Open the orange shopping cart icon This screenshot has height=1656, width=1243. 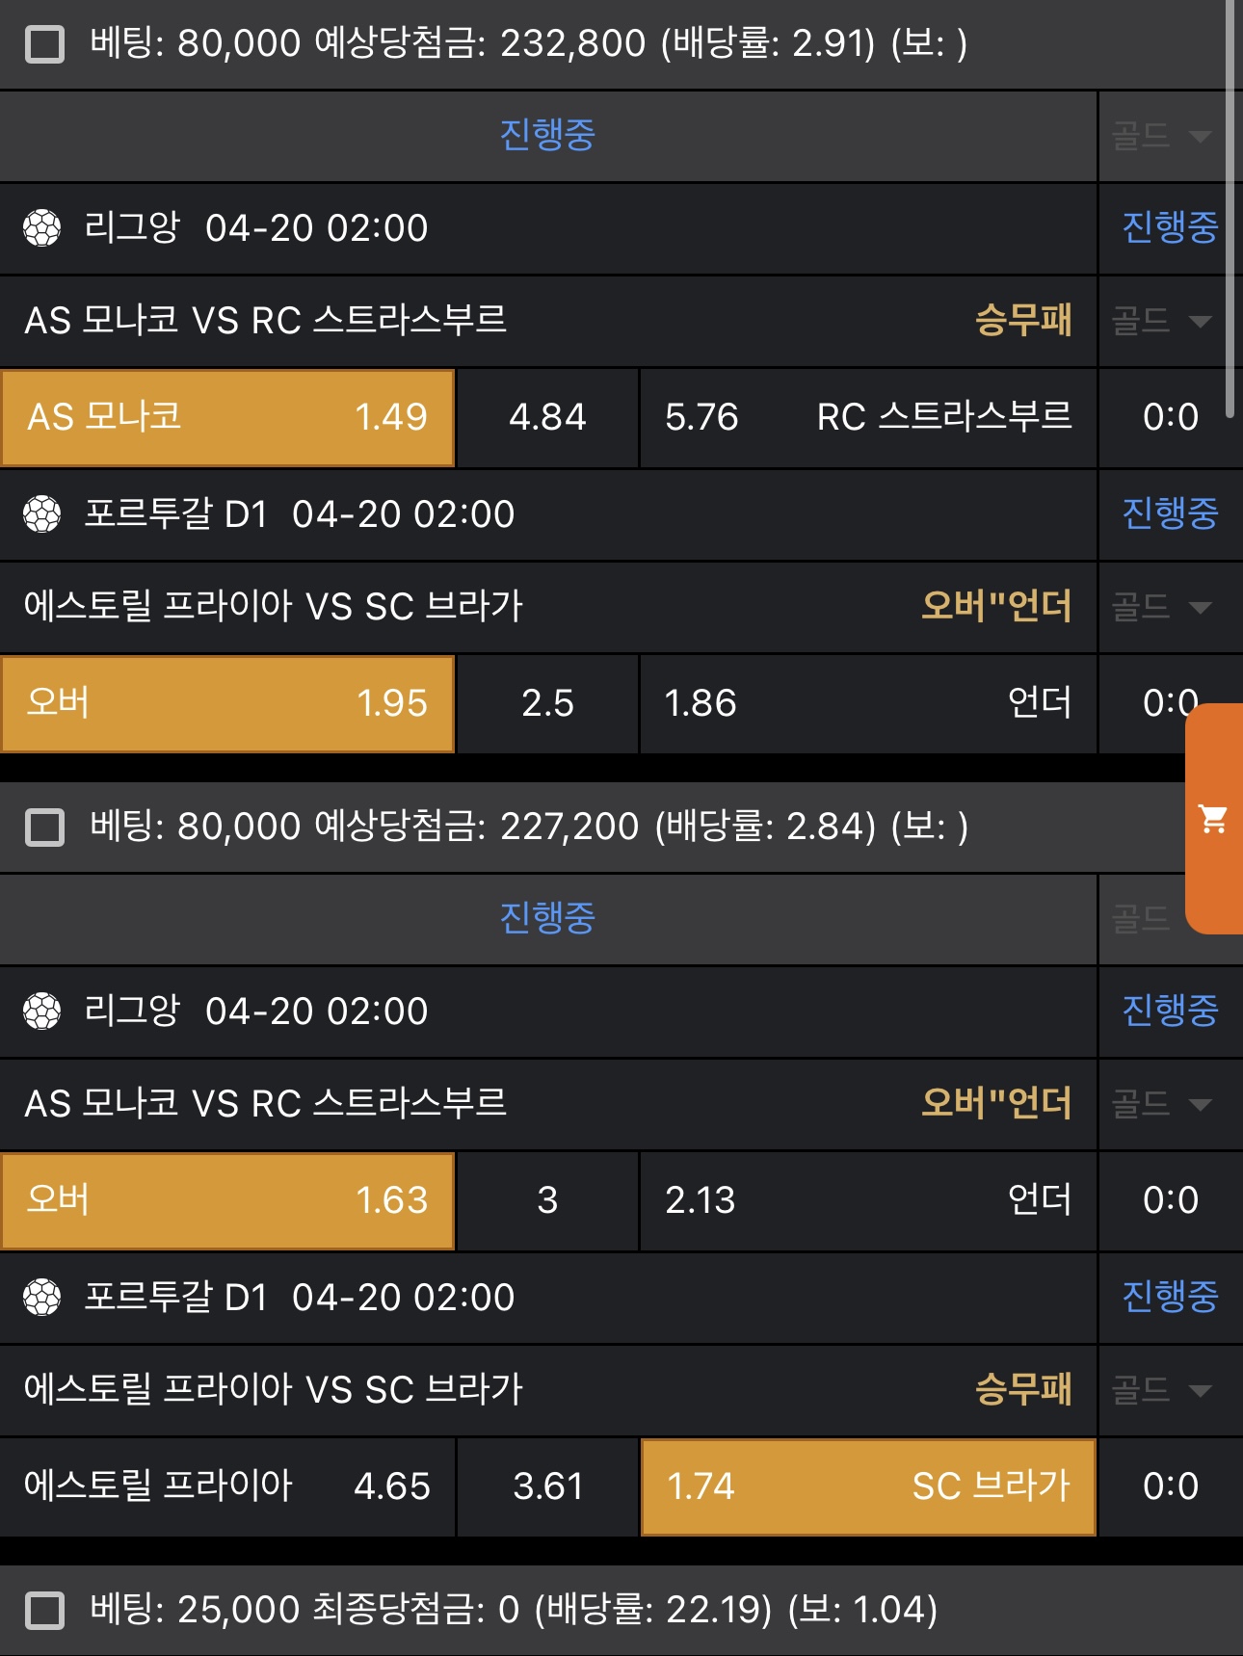pos(1213,819)
